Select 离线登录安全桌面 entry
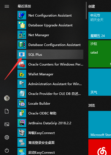The width and height of the screenshot is (111, 155). pyautogui.click(x=50, y=142)
